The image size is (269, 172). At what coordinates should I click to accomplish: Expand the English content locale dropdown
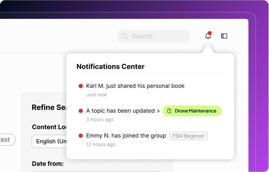pos(50,141)
